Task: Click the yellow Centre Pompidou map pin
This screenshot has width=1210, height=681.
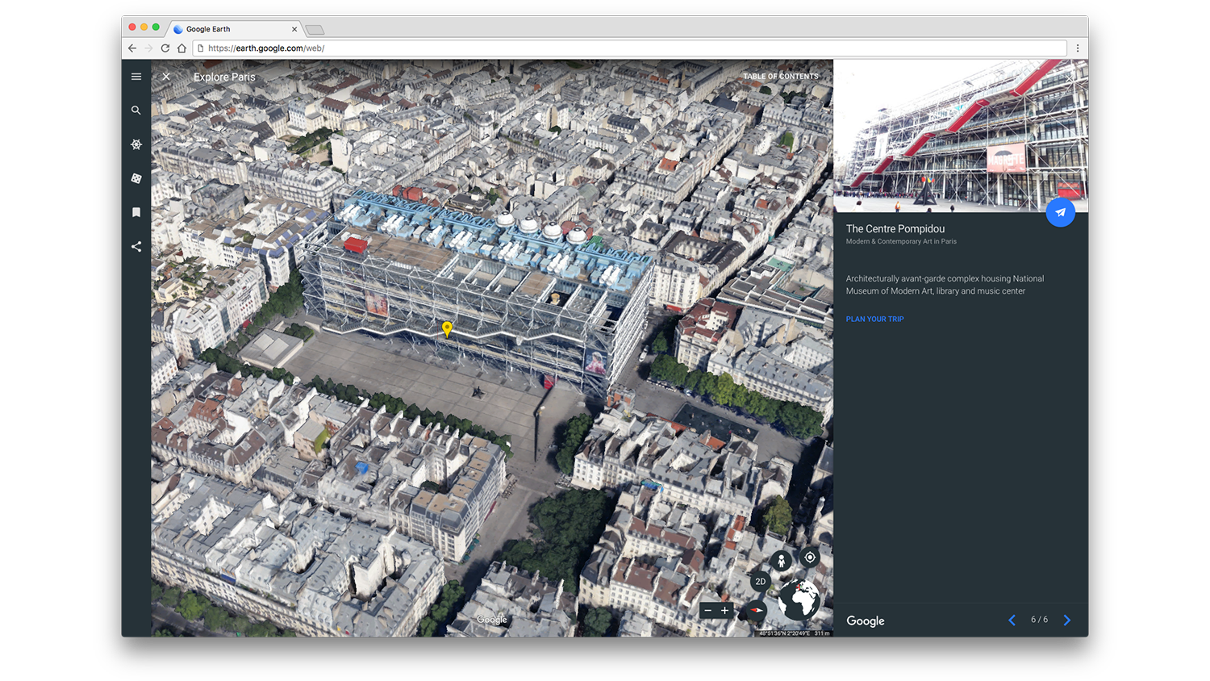Action: [447, 328]
